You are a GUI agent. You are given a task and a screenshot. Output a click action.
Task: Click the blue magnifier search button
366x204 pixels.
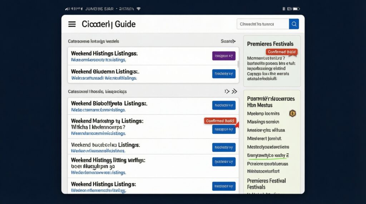click(294, 24)
